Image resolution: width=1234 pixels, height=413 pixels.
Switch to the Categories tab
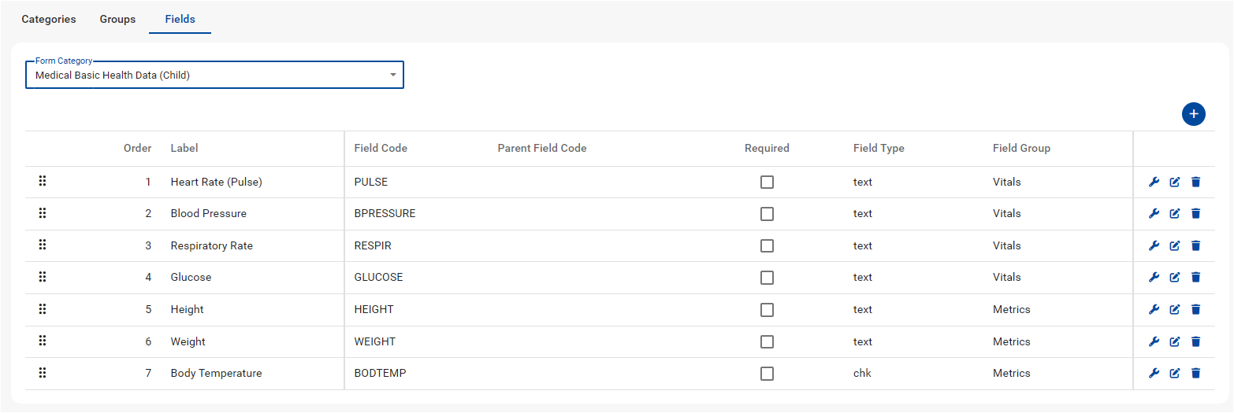point(49,19)
